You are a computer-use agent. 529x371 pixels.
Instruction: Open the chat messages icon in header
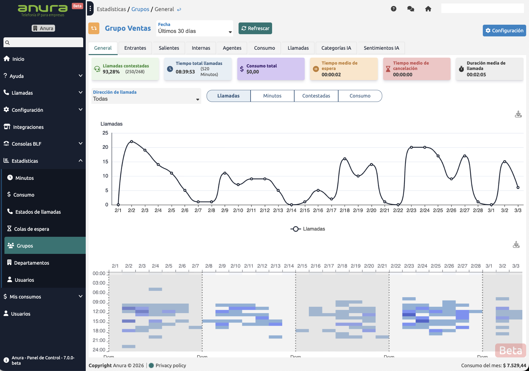(411, 9)
